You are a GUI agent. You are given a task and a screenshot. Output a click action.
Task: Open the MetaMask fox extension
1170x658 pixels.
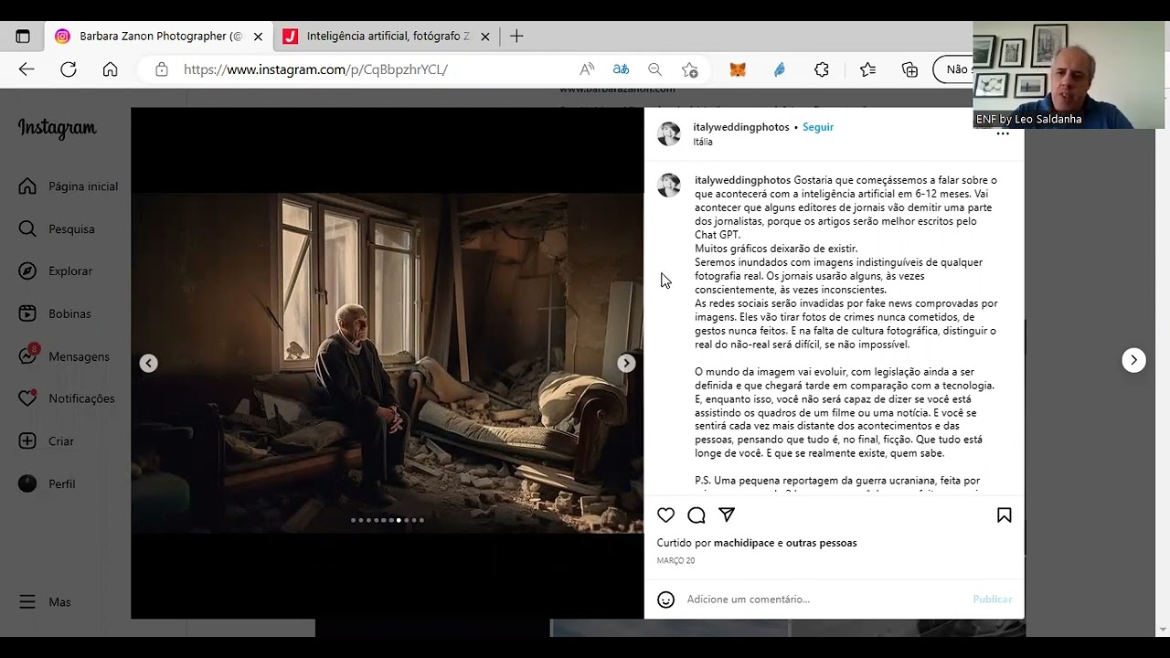point(738,69)
